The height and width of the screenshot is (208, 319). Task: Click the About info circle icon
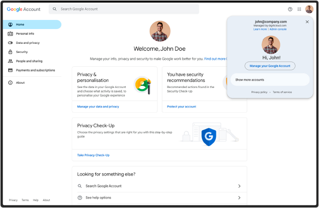[x=10, y=83]
